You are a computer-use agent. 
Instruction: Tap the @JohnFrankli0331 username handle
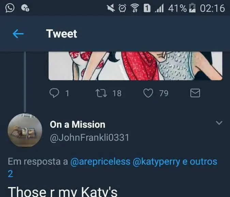[89, 138]
